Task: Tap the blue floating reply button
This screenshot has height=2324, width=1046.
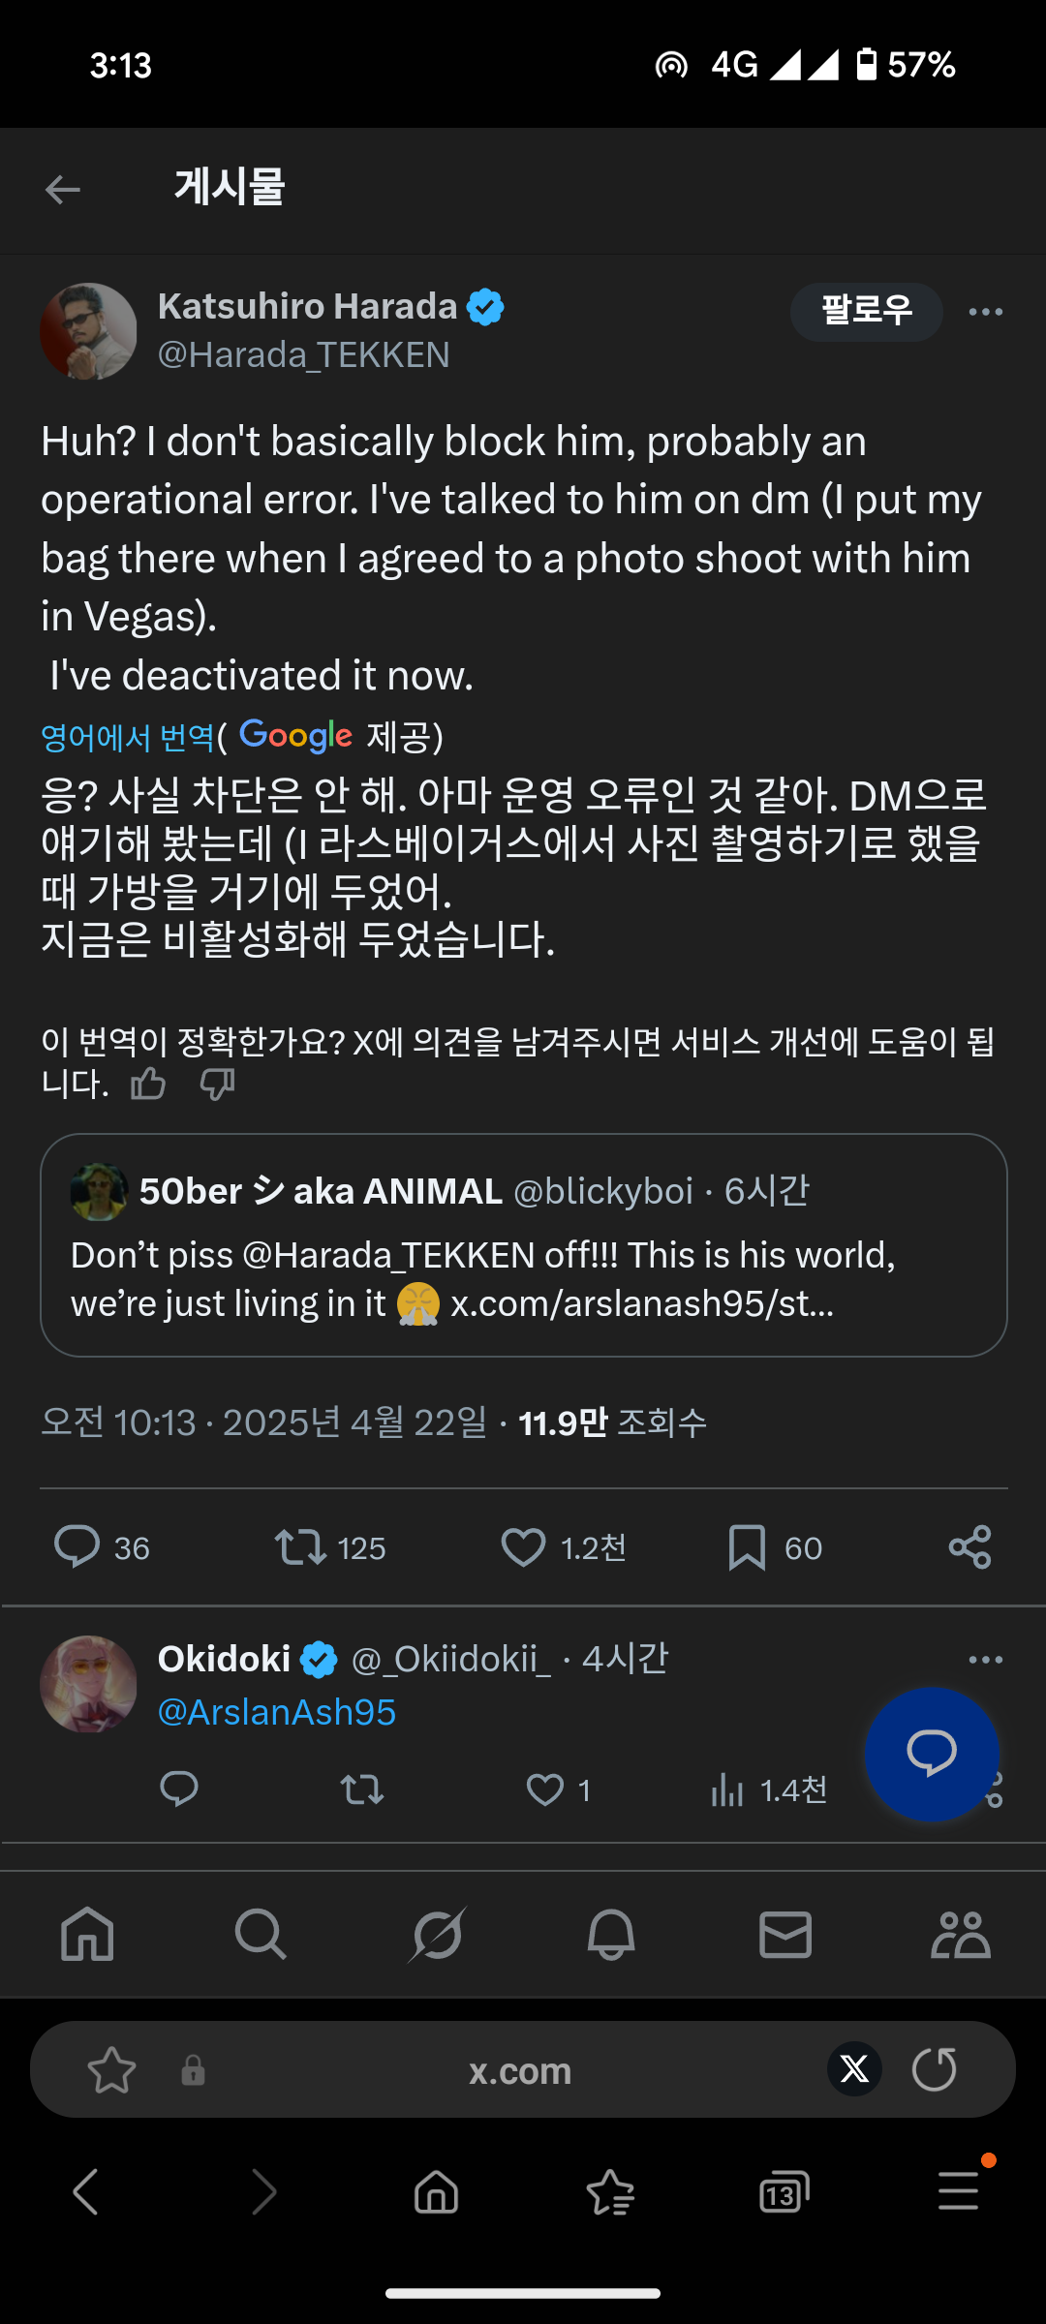Action: click(x=932, y=1754)
